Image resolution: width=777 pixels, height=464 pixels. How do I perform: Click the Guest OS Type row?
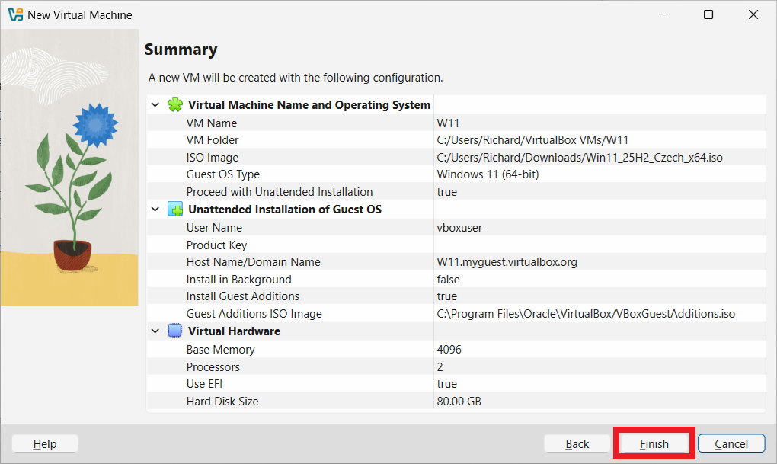click(x=223, y=174)
